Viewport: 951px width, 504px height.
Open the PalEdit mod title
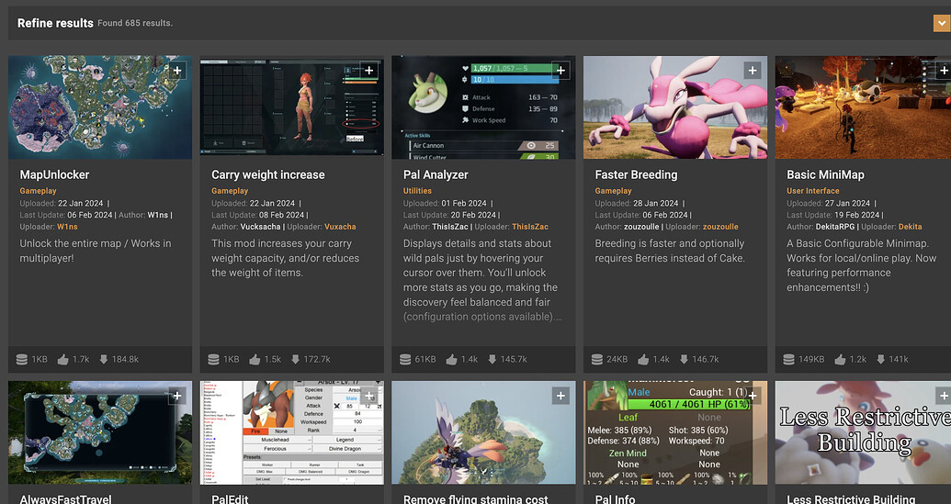click(x=230, y=499)
